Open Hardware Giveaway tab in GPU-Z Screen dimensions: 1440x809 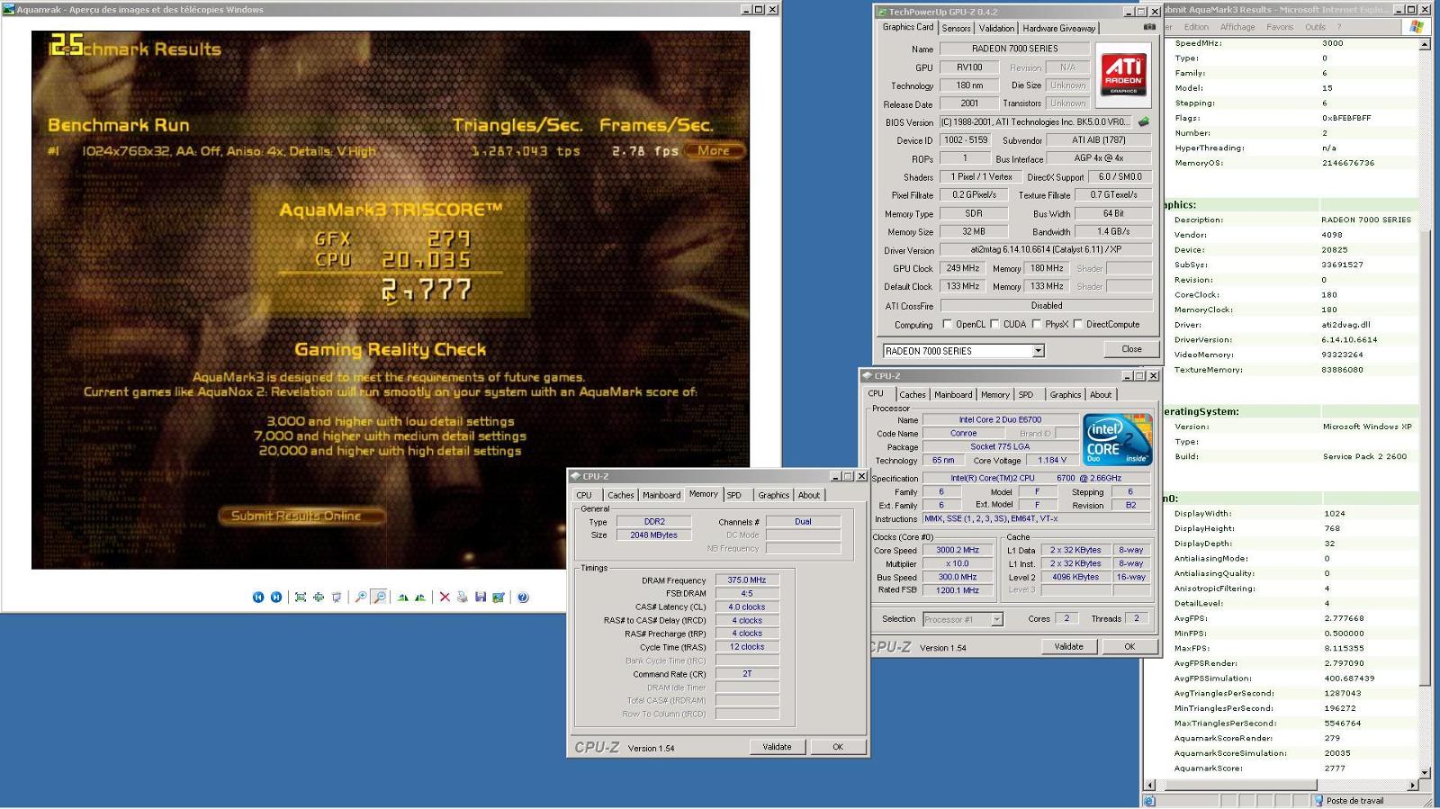[1058, 28]
